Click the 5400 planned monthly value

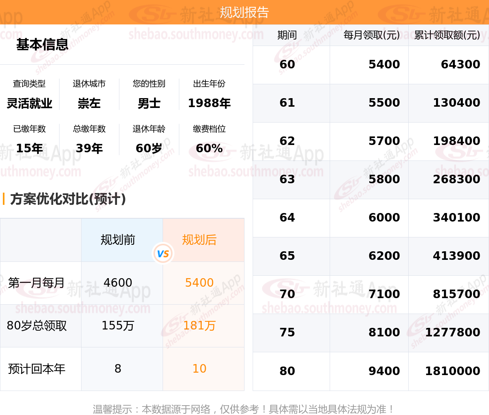tap(199, 283)
